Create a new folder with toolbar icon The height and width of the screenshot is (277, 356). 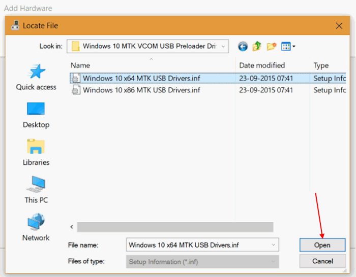tap(272, 47)
